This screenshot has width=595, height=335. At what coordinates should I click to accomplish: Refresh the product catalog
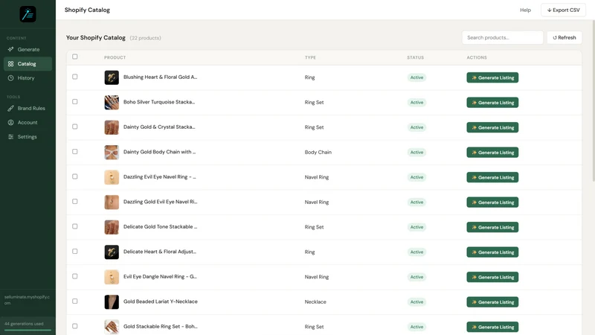pyautogui.click(x=565, y=38)
